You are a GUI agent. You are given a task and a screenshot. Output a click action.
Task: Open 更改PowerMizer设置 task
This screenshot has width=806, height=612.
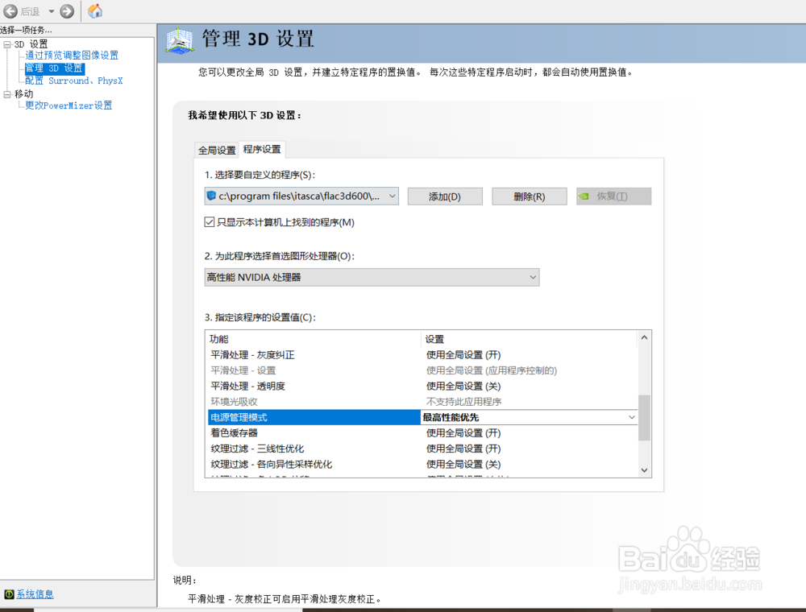(x=69, y=105)
